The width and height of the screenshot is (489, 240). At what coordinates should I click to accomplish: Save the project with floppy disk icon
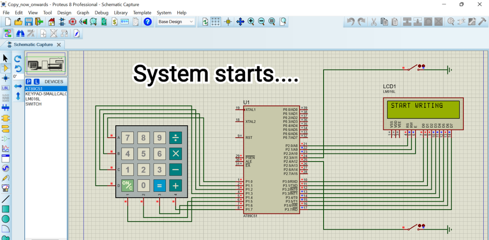coord(29,22)
